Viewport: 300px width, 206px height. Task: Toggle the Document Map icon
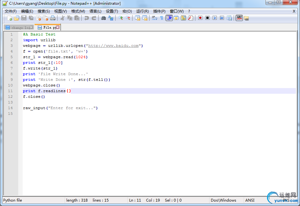(183, 18)
